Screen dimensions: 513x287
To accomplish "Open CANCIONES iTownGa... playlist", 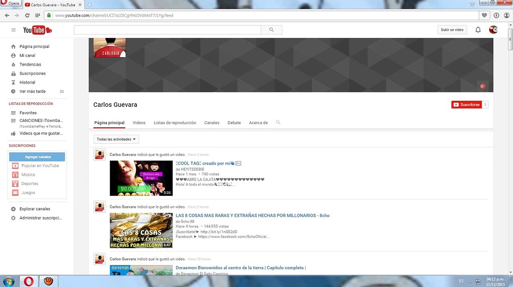I will pos(41,120).
